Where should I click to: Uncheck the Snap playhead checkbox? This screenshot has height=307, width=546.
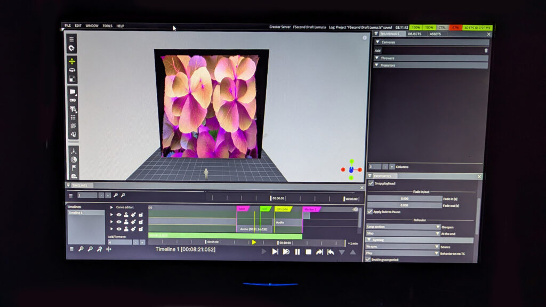point(371,183)
